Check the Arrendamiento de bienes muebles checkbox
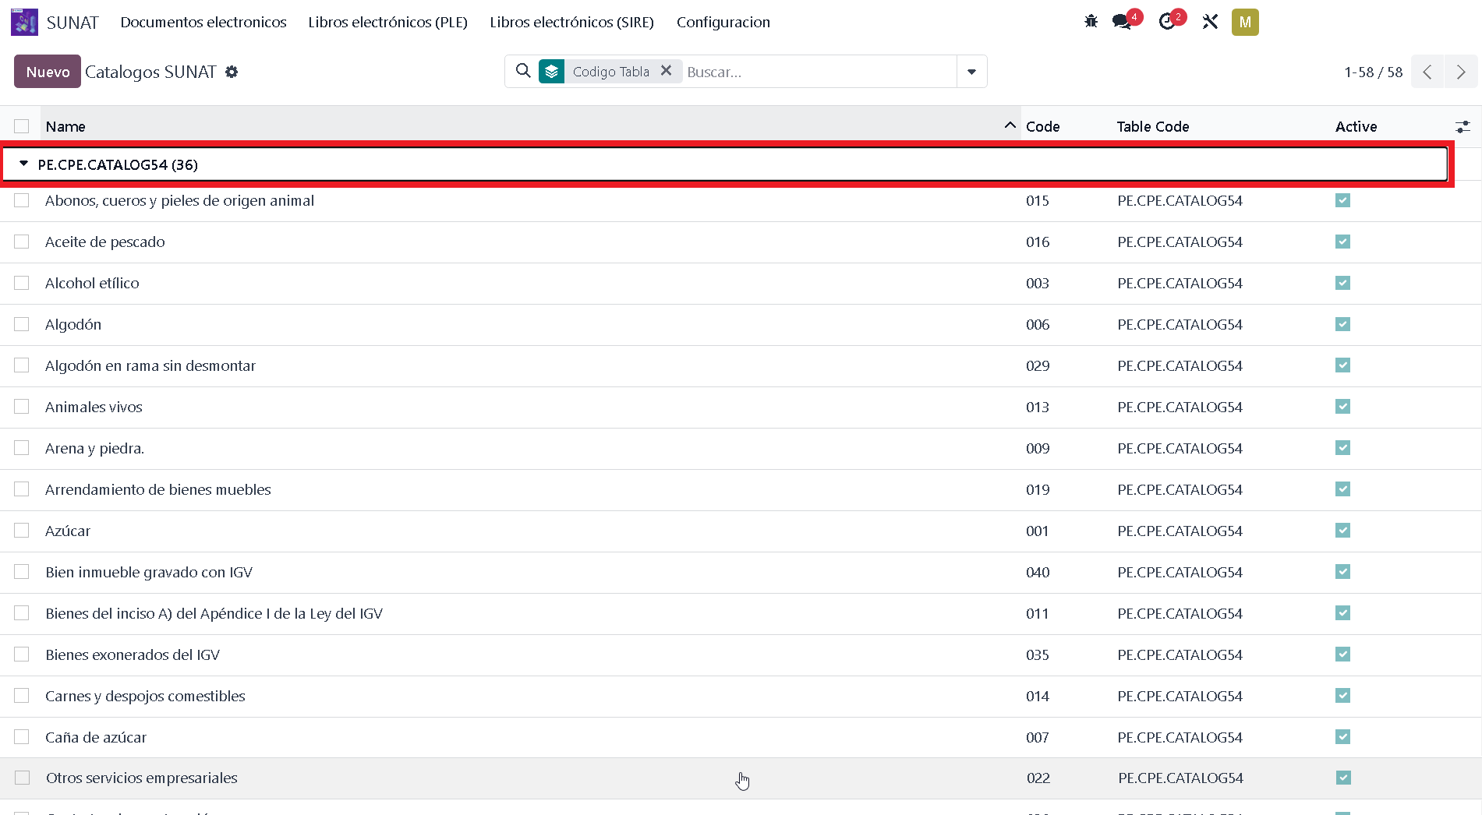Viewport: 1482px width, 815px height. (22, 489)
